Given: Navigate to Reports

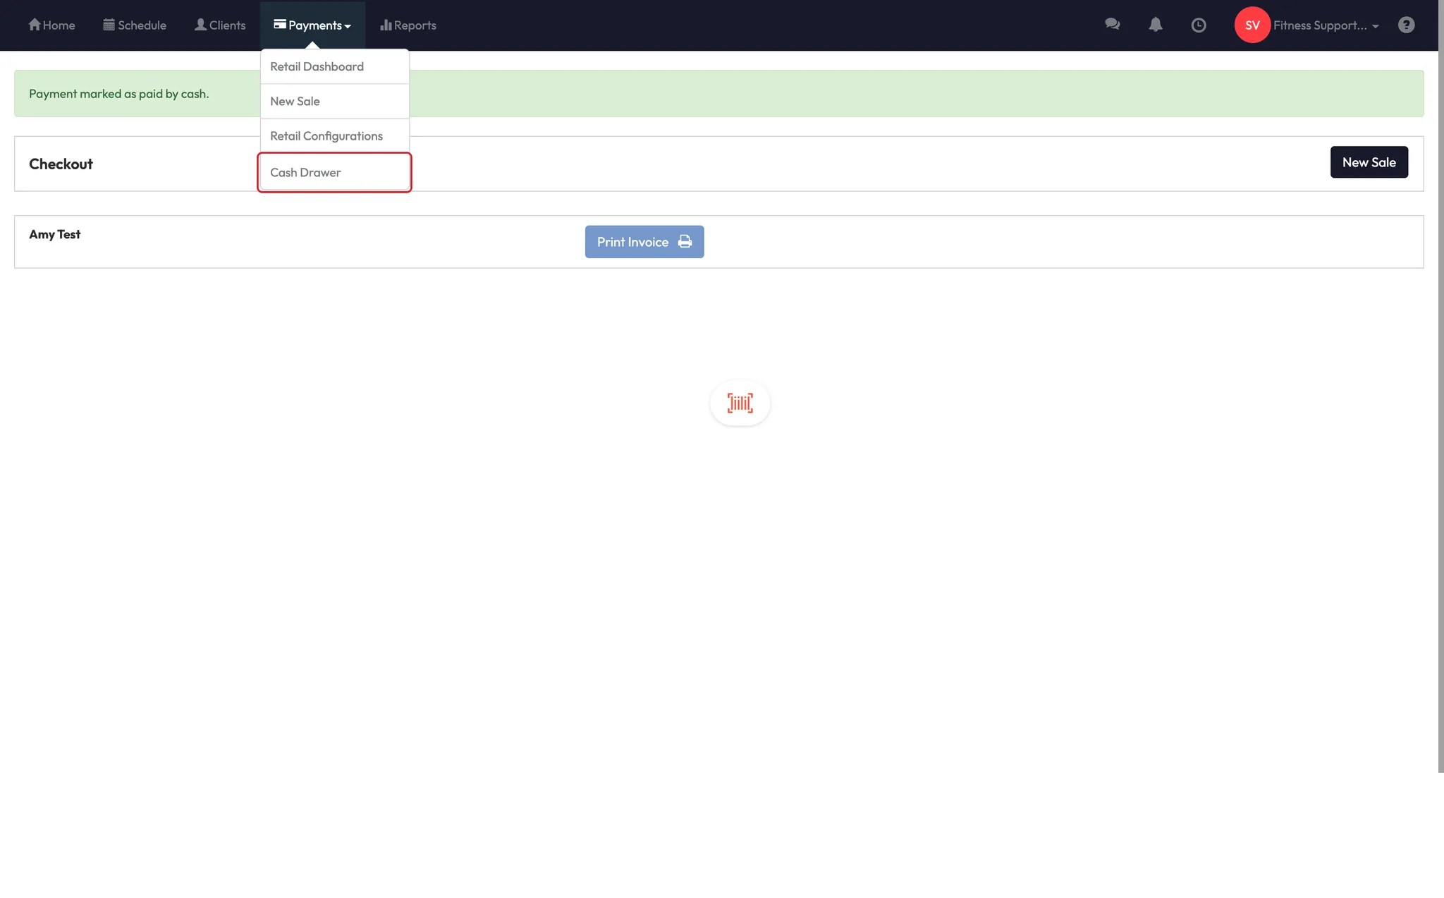Looking at the screenshot, I should pos(408,25).
